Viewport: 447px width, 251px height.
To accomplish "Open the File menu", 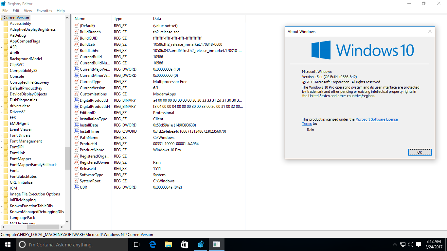I will [x=5, y=11].
